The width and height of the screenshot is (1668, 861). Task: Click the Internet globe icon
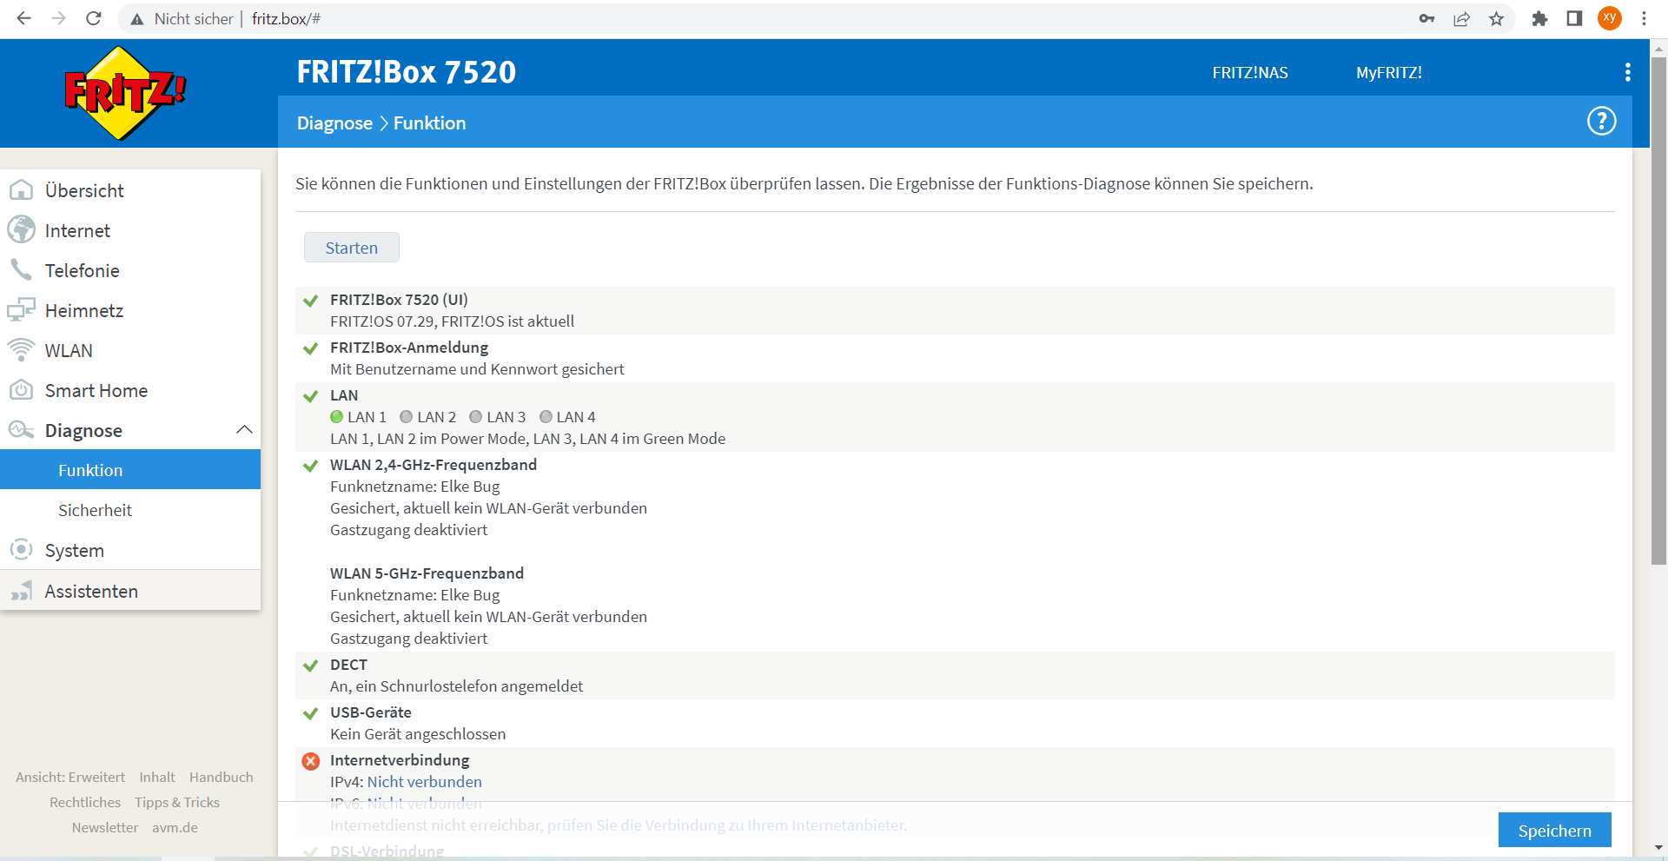pyautogui.click(x=21, y=230)
